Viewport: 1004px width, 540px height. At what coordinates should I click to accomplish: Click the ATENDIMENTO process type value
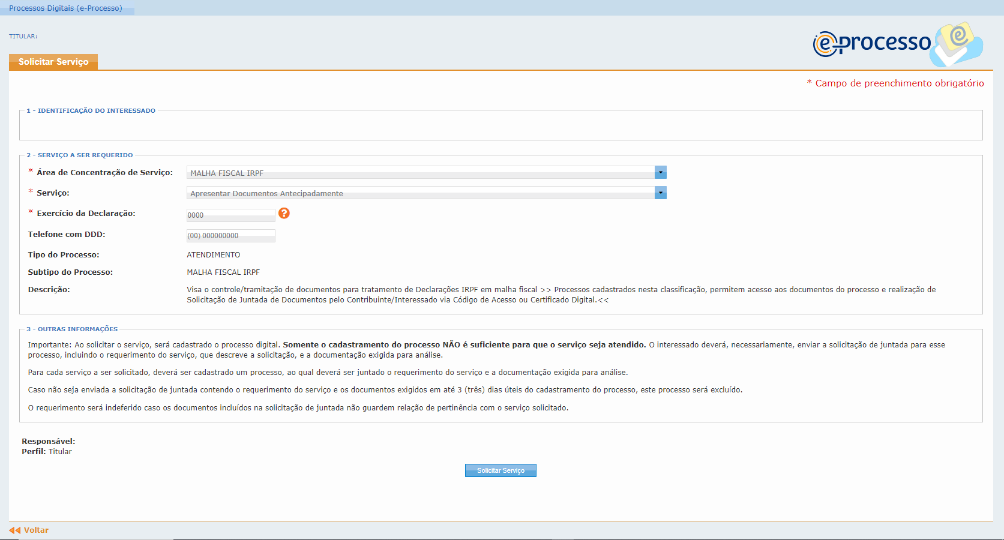(x=213, y=255)
